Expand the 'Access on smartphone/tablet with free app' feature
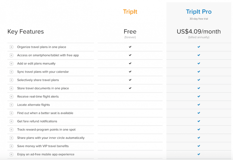 pos(11,55)
